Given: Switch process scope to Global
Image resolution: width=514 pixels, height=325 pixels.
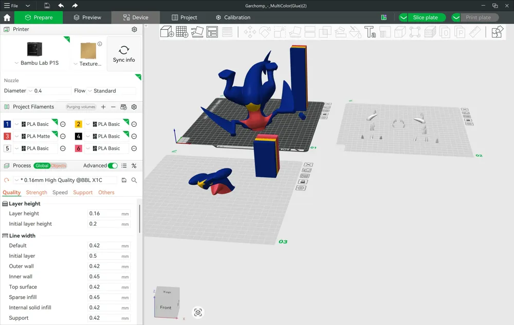Looking at the screenshot, I should [42, 166].
